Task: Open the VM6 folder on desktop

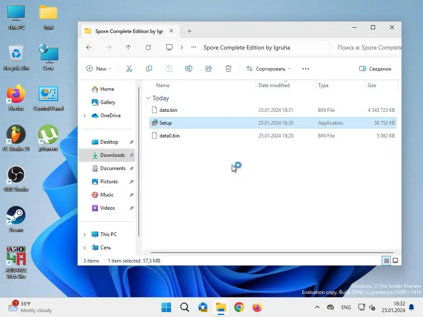Action: [x=48, y=17]
